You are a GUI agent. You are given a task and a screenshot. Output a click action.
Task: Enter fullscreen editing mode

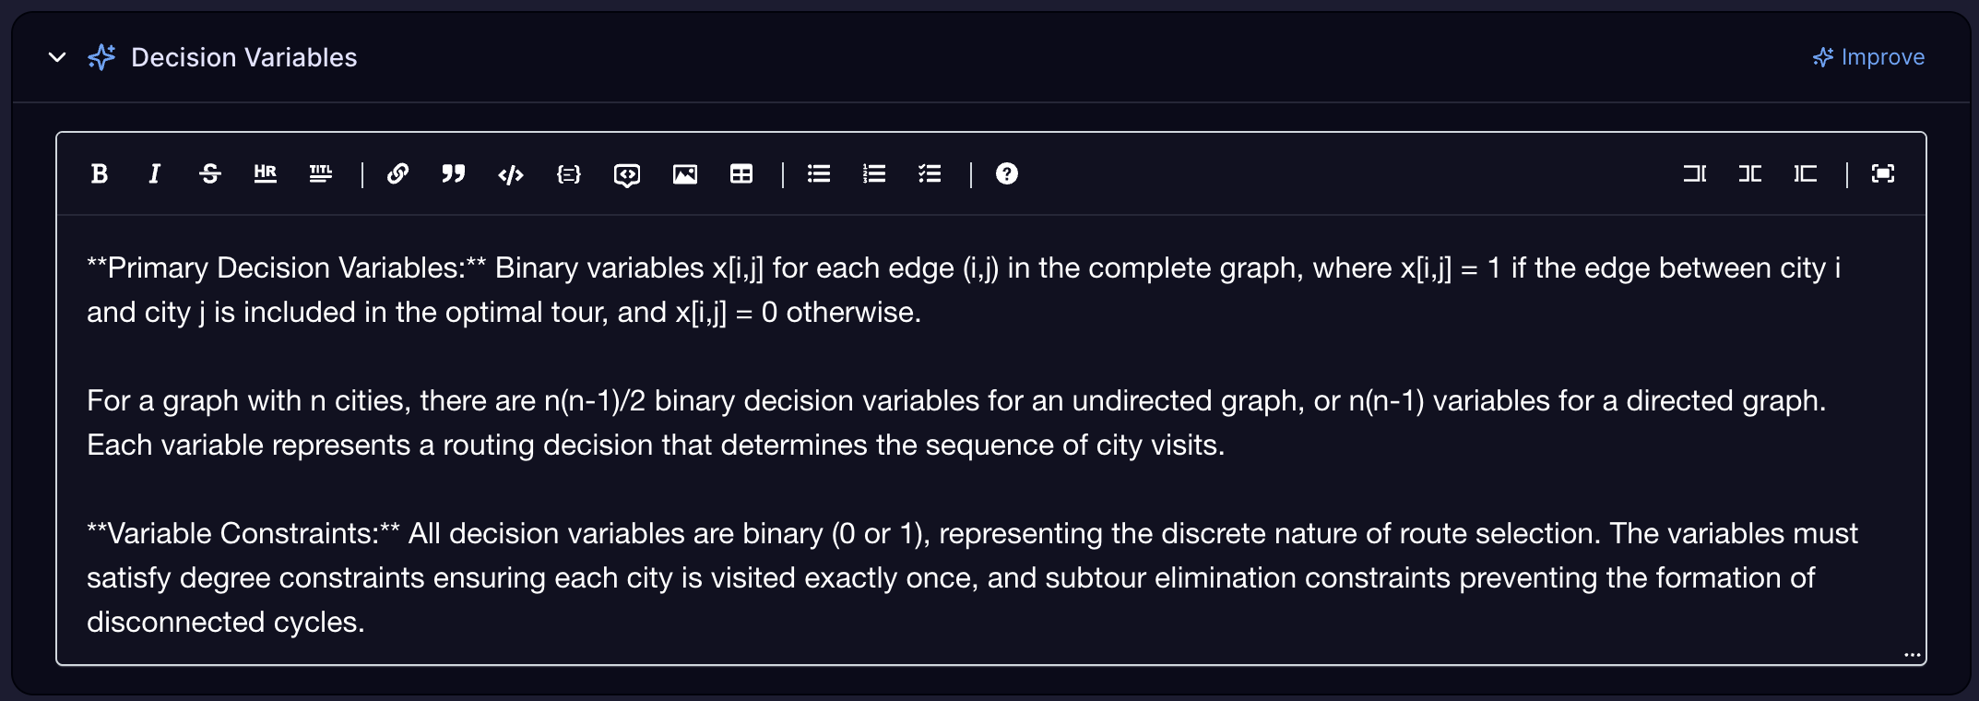click(x=1884, y=174)
